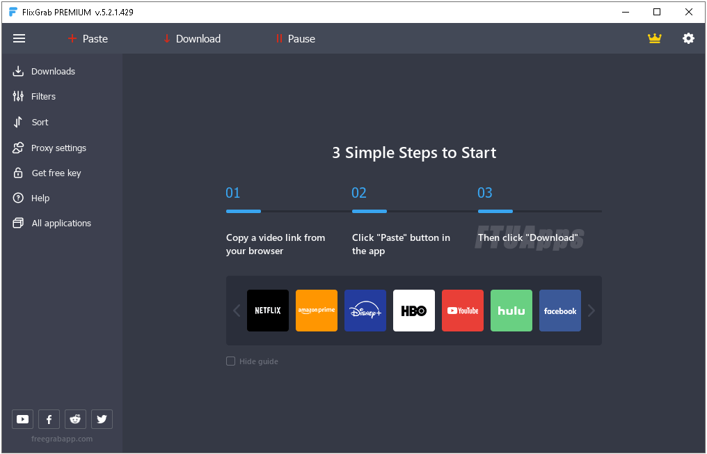Select the YouTube service tile
This screenshot has height=454, width=707.
[463, 311]
